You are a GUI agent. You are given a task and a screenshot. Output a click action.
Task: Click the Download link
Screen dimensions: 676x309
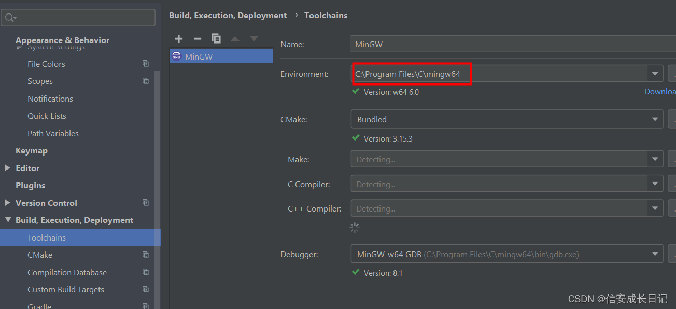click(660, 91)
